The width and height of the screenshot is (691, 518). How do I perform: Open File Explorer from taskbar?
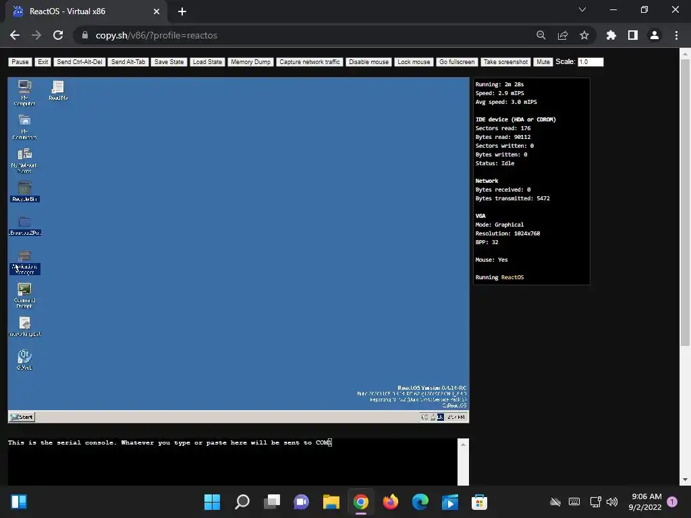point(331,502)
